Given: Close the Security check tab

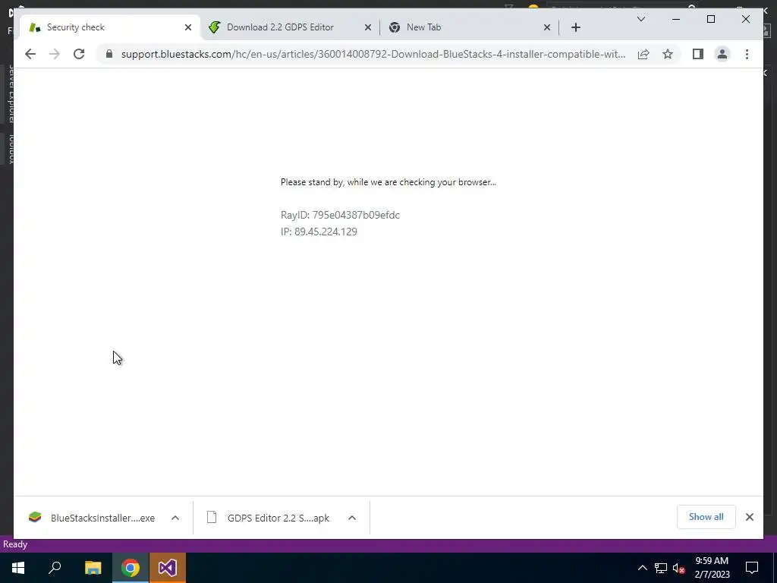Looking at the screenshot, I should click(x=188, y=27).
